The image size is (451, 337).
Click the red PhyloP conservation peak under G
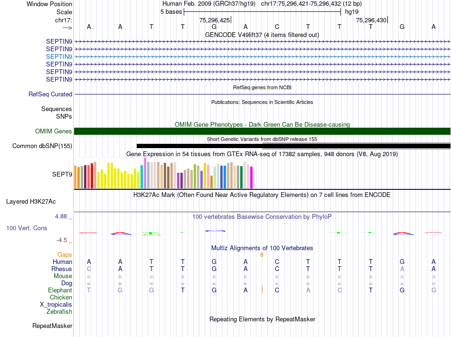tap(403, 234)
